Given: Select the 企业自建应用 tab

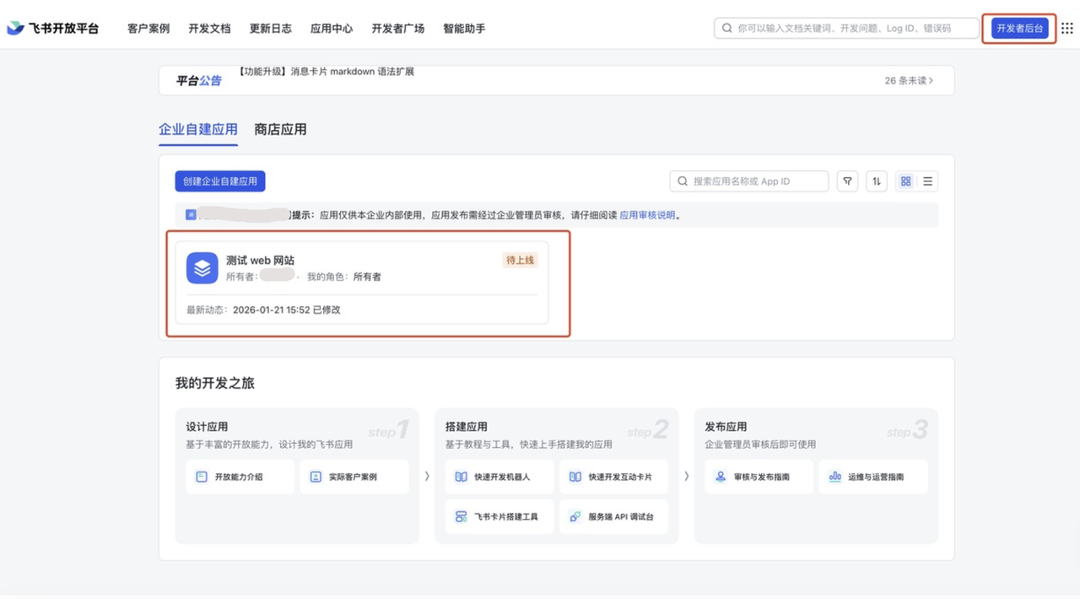Looking at the screenshot, I should tap(198, 130).
